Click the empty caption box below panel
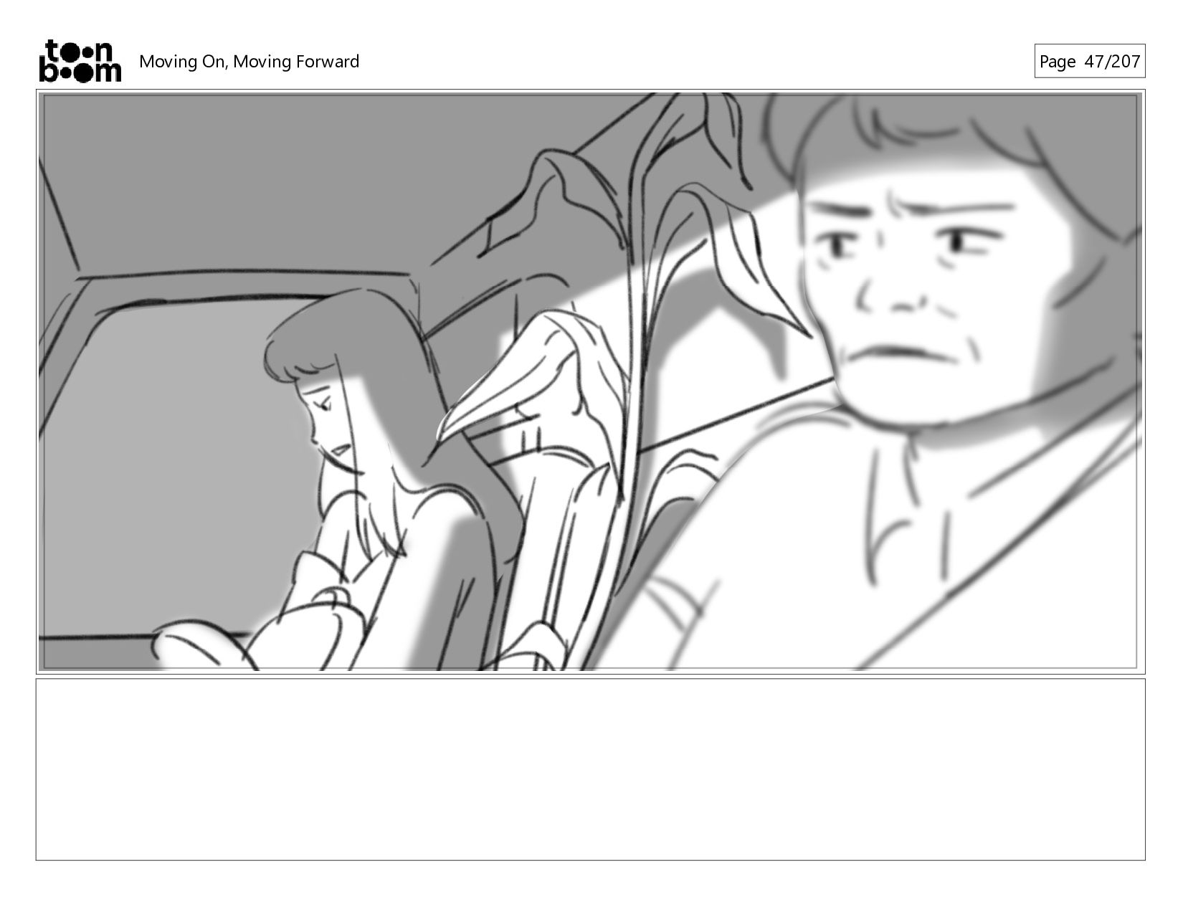The width and height of the screenshot is (1183, 914). click(590, 769)
